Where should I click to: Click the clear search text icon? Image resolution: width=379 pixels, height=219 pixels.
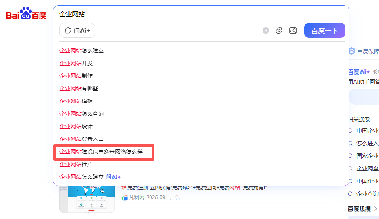coord(266,30)
